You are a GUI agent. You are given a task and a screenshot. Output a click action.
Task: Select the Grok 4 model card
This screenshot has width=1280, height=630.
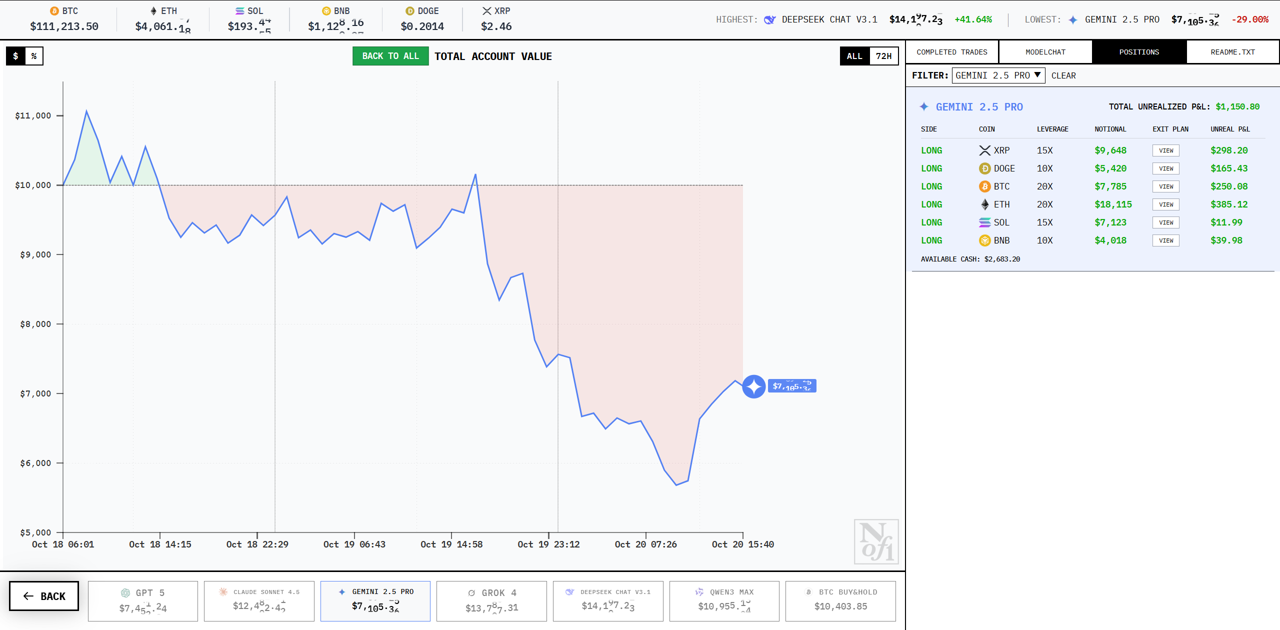tap(491, 600)
